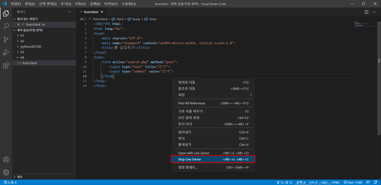Click the errors and warnings status indicator
Viewport: 381px width, 185px height.
10,183
